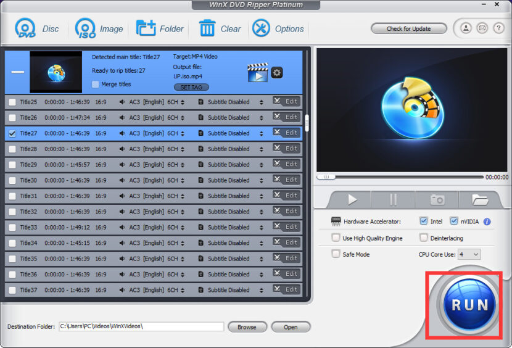Expand Title25 audio track selector

point(182,102)
